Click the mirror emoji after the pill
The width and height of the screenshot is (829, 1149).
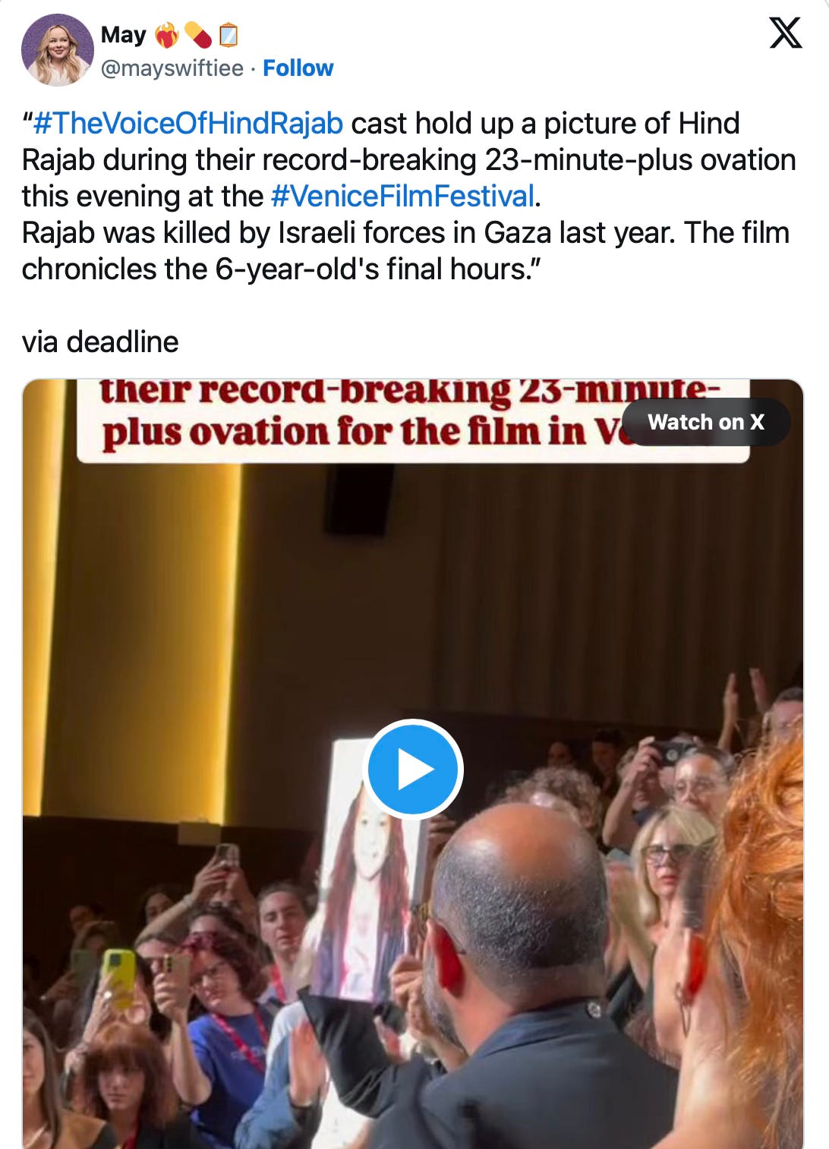229,35
